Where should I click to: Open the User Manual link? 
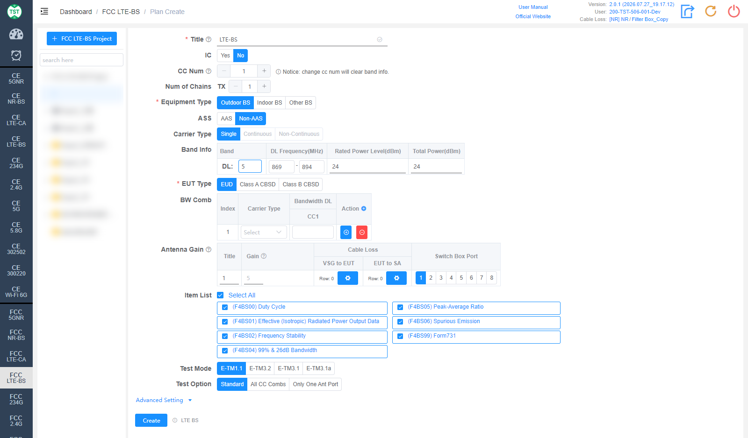pyautogui.click(x=533, y=7)
